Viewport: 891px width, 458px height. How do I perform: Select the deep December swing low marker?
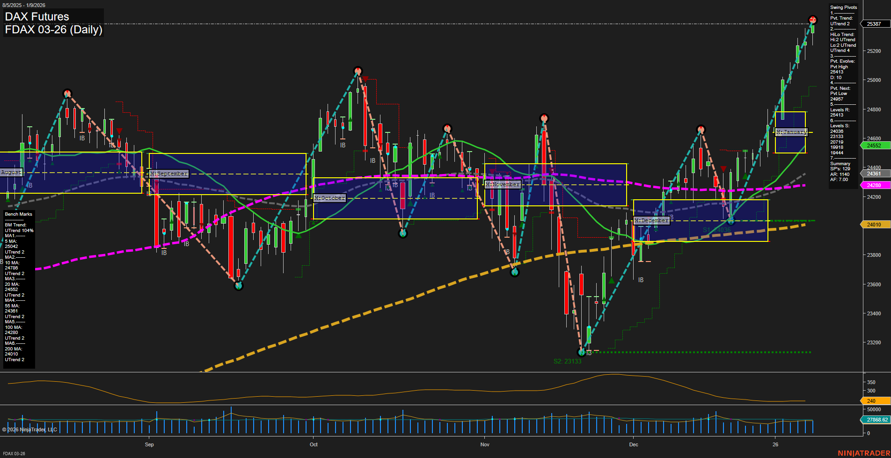pos(581,352)
